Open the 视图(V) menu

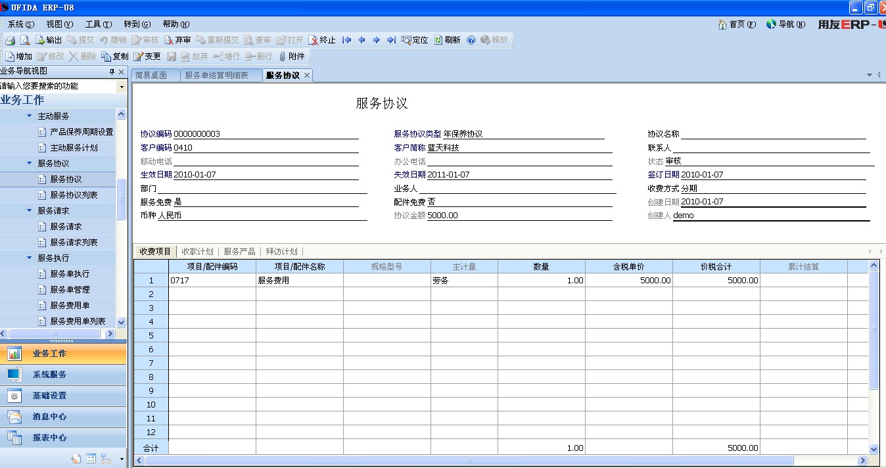(59, 24)
